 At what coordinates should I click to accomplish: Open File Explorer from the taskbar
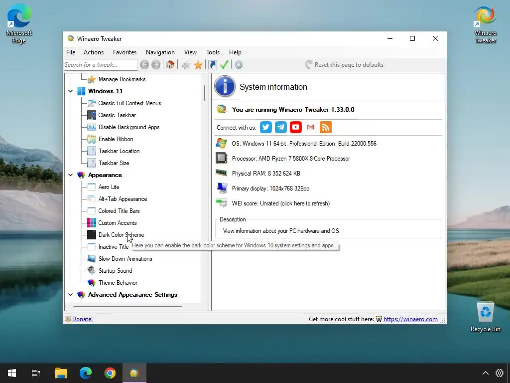click(61, 373)
